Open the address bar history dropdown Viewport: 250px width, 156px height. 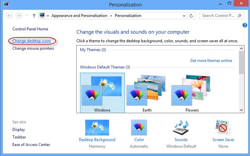184,16
